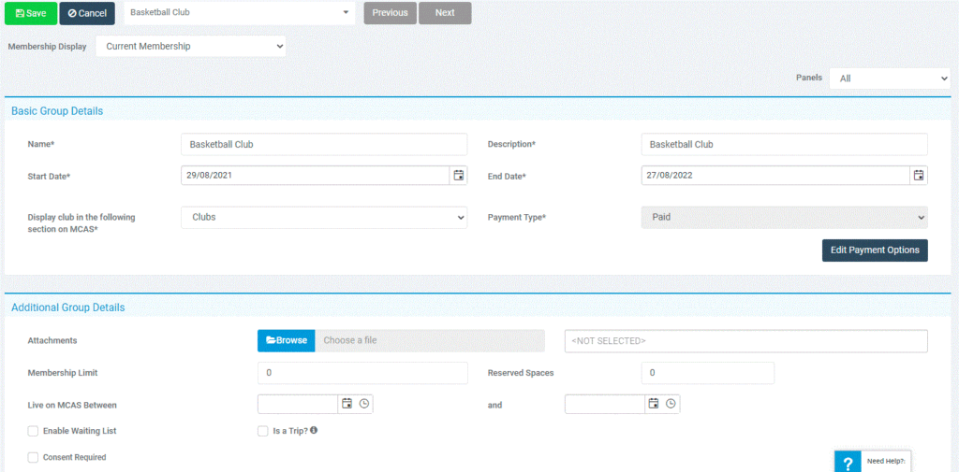The image size is (959, 472).
Task: Click the Name input field
Action: pyautogui.click(x=324, y=145)
